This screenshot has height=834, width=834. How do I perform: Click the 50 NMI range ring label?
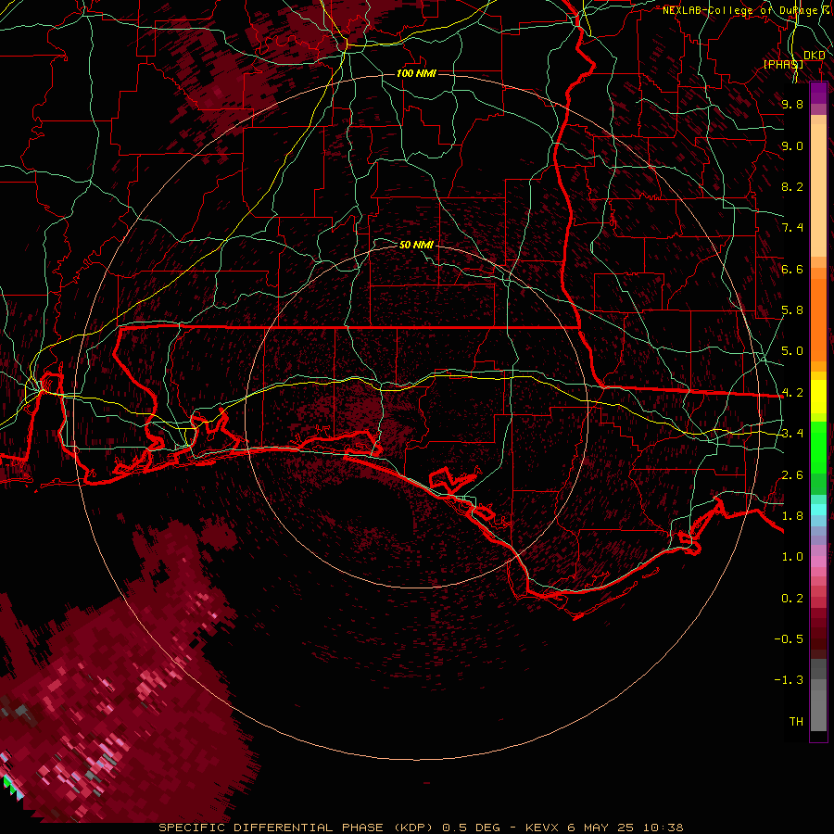tap(416, 245)
